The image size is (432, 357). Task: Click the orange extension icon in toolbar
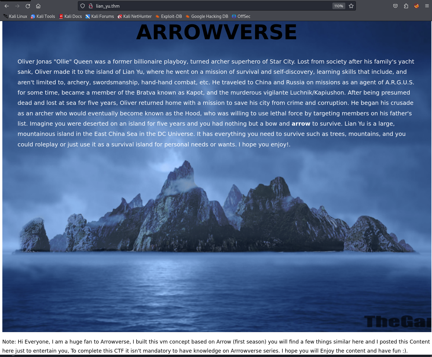[x=416, y=6]
